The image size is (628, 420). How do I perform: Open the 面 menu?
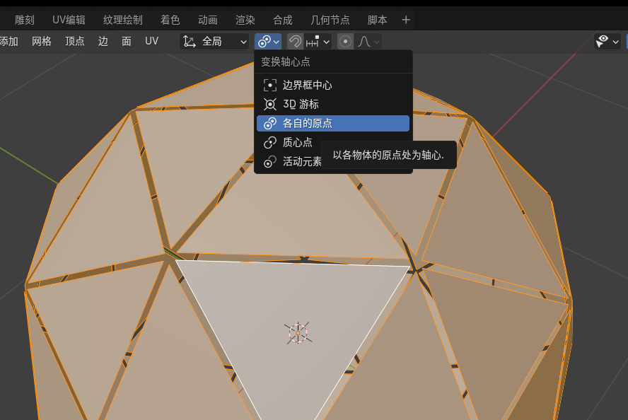(x=127, y=41)
